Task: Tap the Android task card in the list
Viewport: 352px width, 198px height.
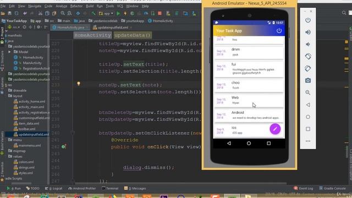Action: pyautogui.click(x=249, y=115)
